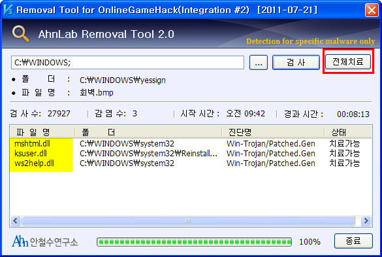
Task: Click the 종료 (exit) button
Action: tap(353, 241)
